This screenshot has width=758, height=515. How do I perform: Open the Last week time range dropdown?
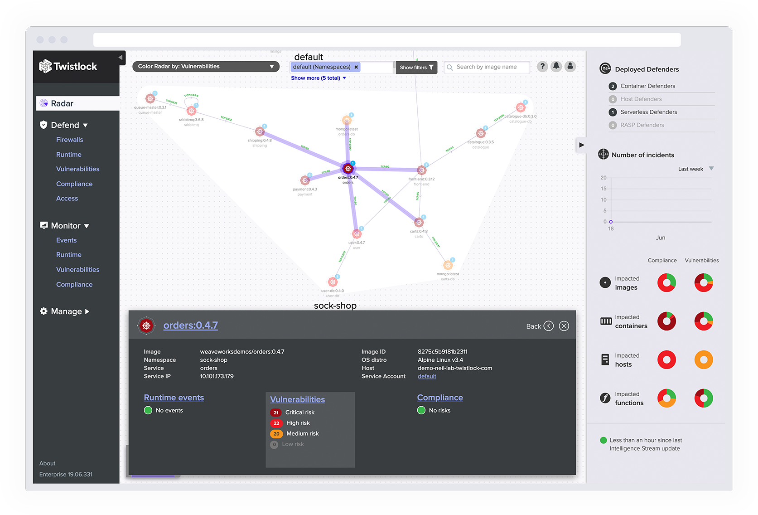695,169
